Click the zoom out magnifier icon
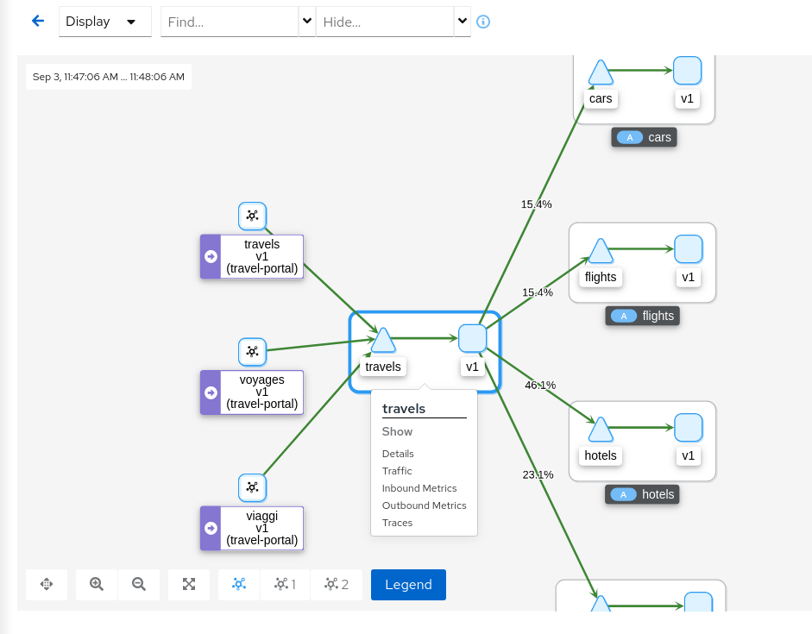Screen dimensions: 812x634 (139, 584)
